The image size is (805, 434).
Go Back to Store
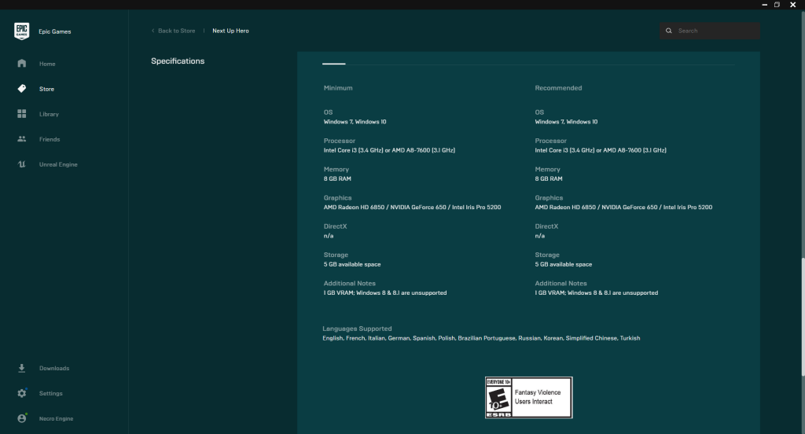[x=177, y=31]
